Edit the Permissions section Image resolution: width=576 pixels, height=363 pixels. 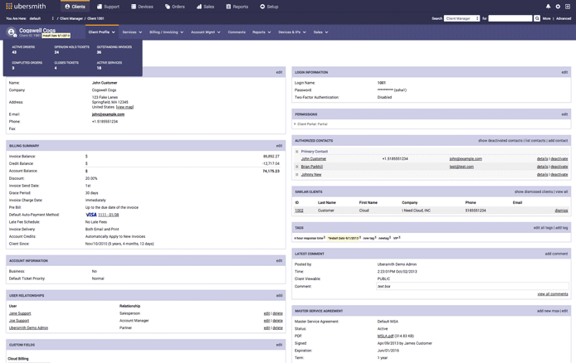564,114
